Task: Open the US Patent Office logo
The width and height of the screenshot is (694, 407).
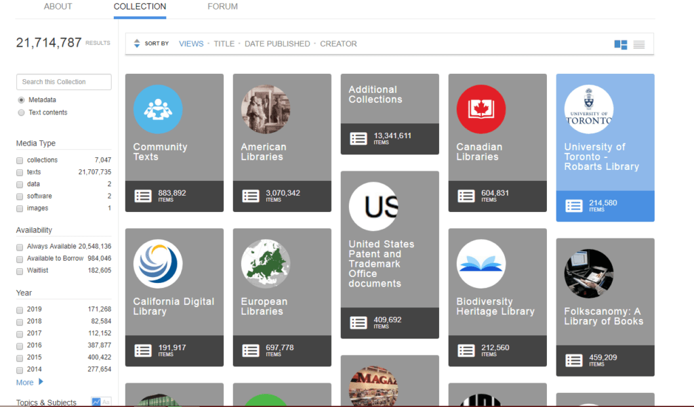Action: pyautogui.click(x=373, y=207)
